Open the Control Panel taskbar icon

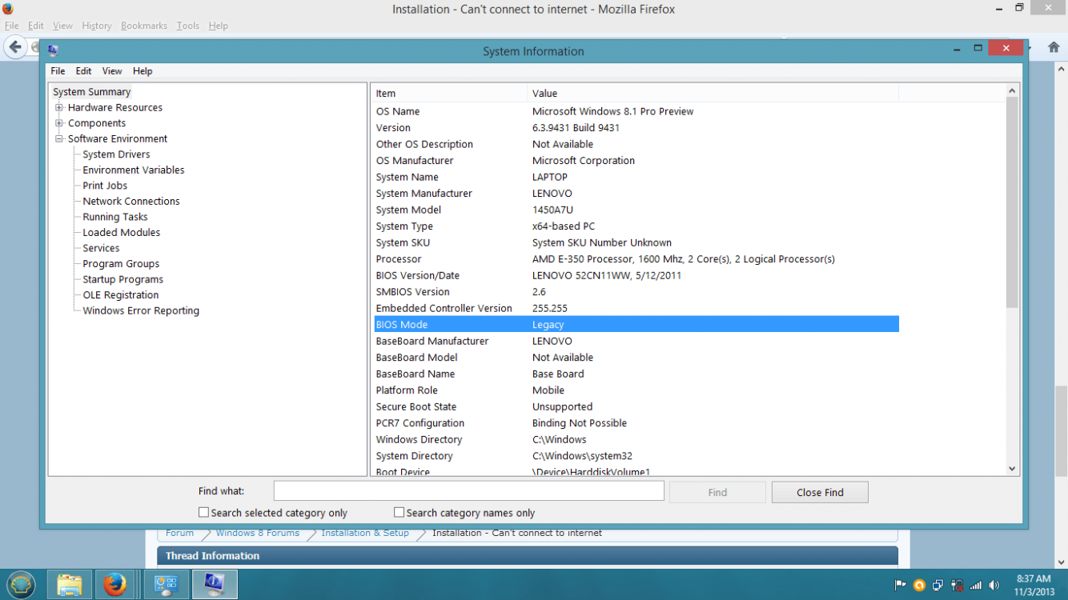(x=167, y=585)
